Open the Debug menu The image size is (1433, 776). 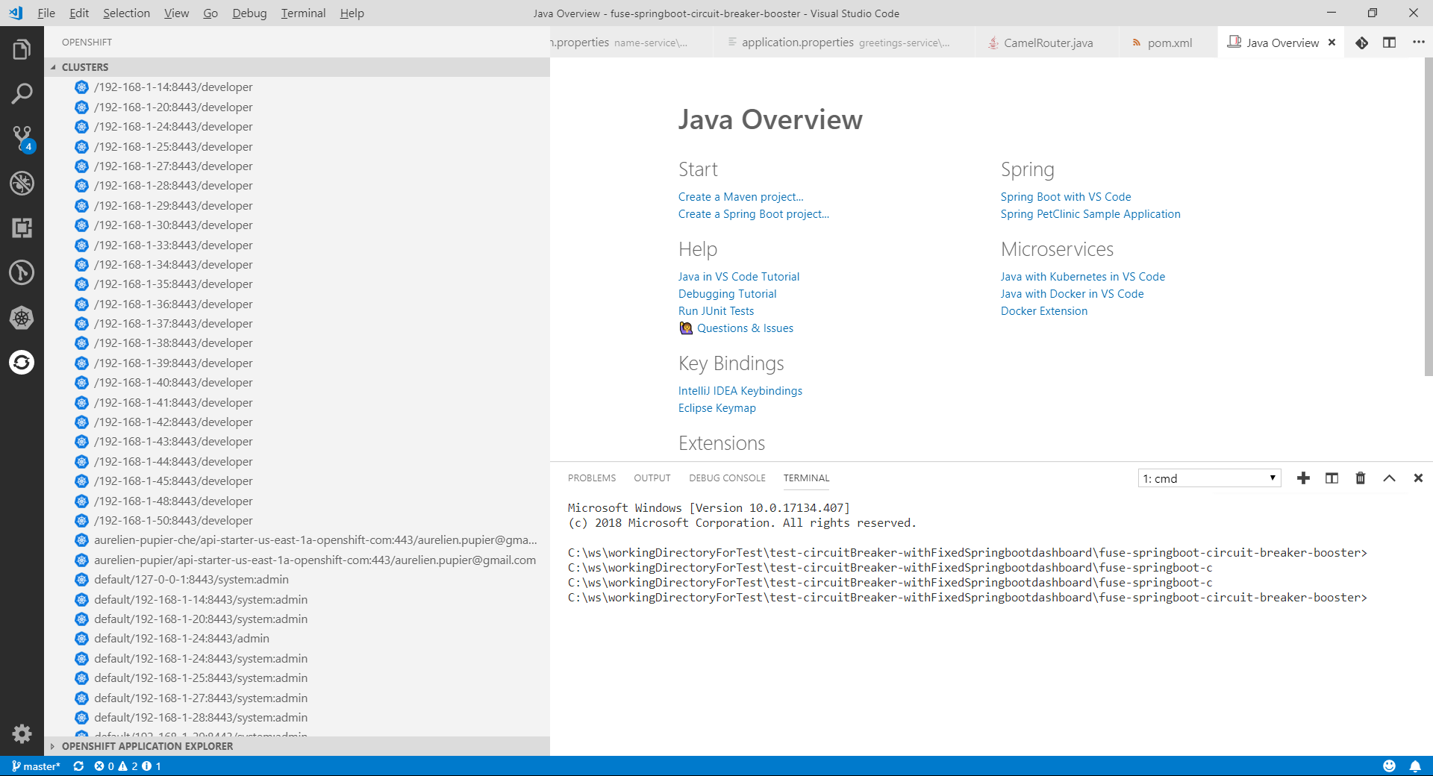pyautogui.click(x=249, y=13)
